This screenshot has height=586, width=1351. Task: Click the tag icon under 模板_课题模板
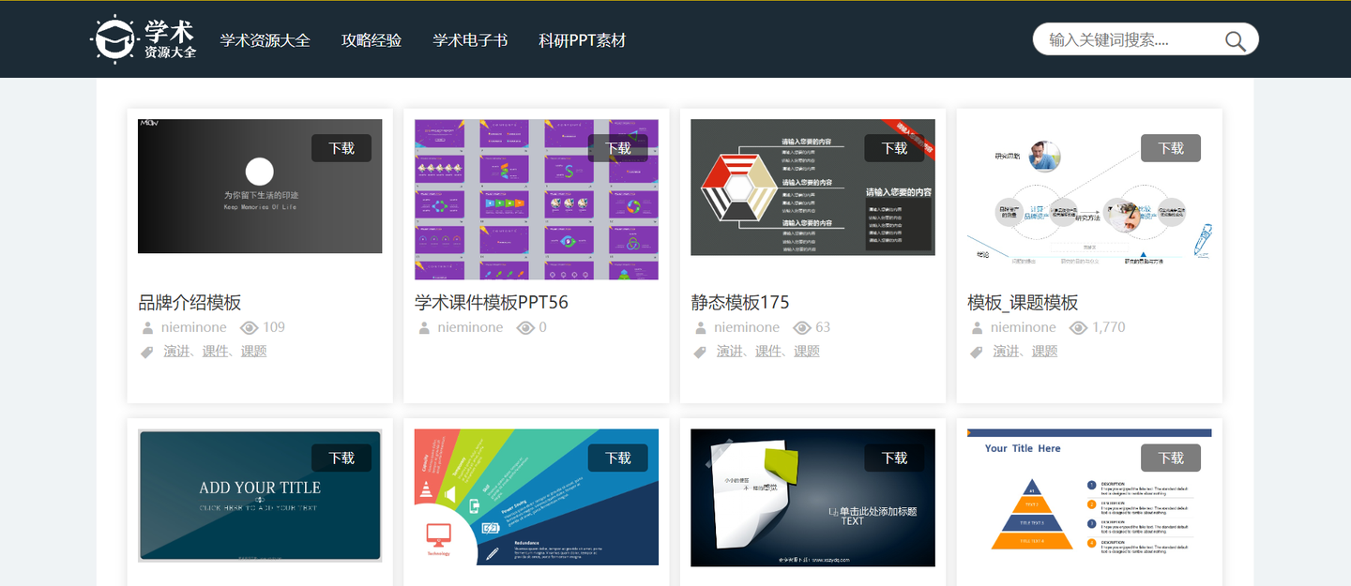977,352
